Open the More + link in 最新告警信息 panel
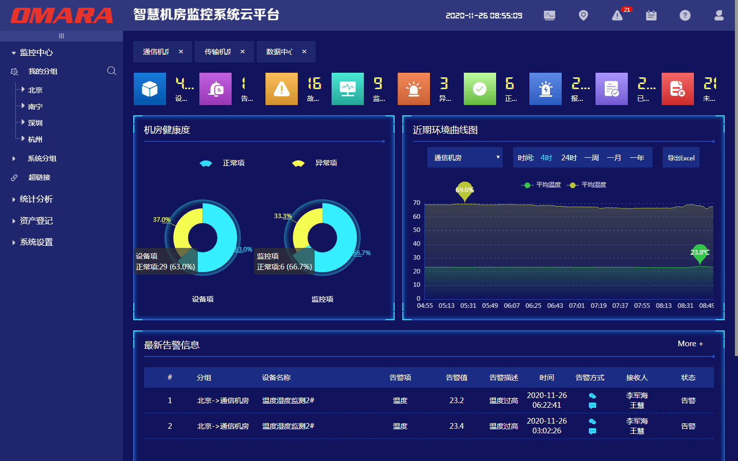The height and width of the screenshot is (461, 738). (x=690, y=344)
